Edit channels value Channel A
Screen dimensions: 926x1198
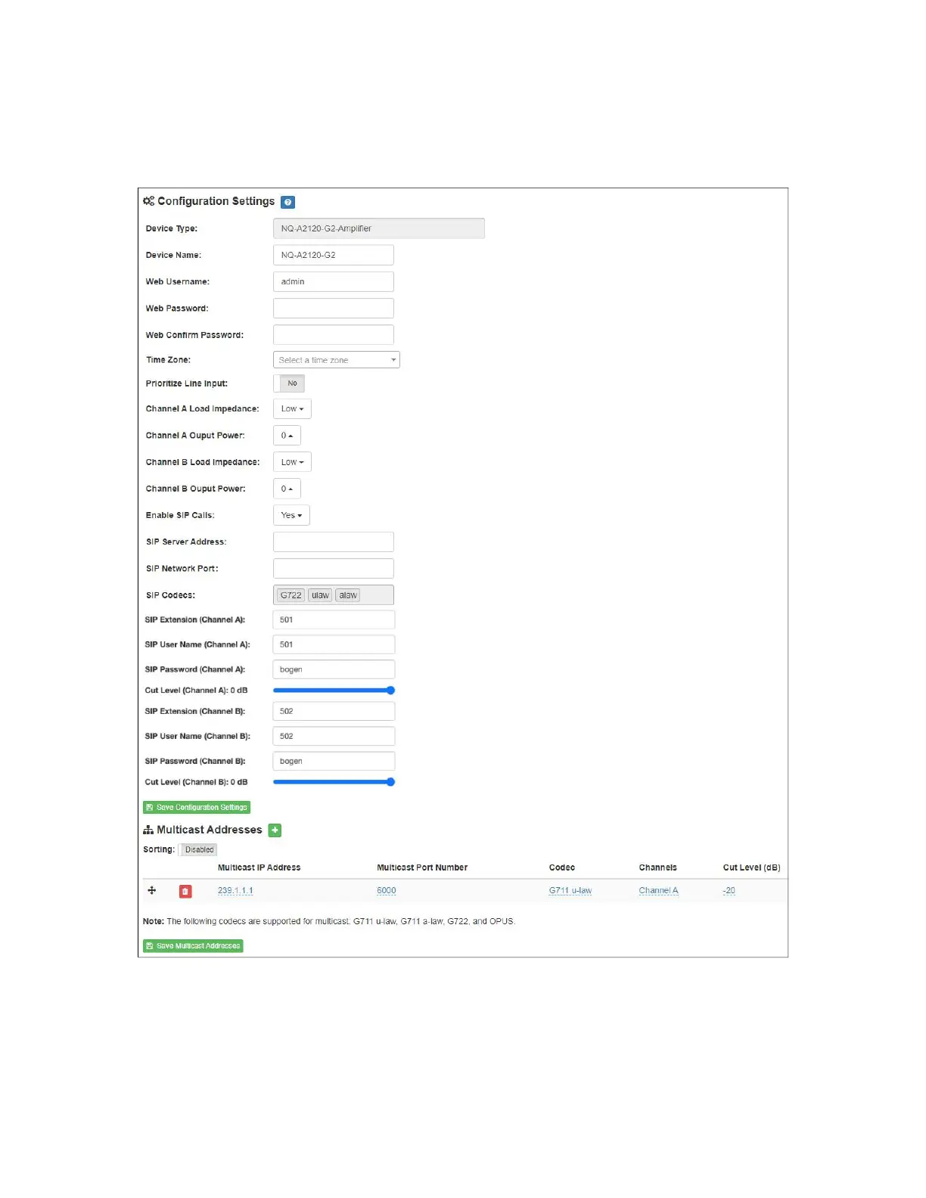(659, 891)
